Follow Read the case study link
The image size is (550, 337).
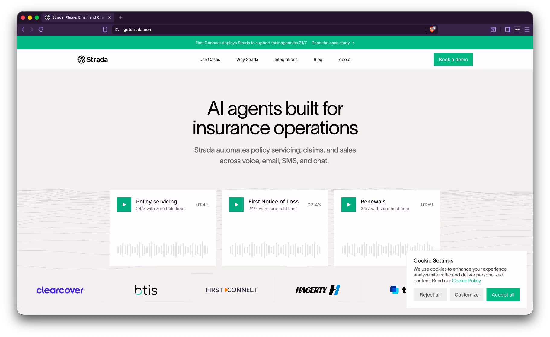coord(333,43)
